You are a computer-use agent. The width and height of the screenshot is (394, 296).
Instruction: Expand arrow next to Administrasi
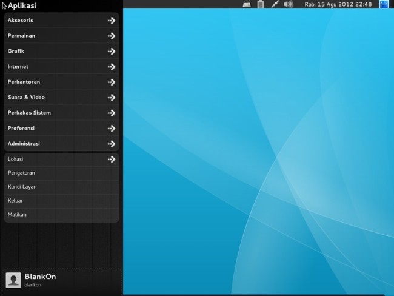[112, 144]
